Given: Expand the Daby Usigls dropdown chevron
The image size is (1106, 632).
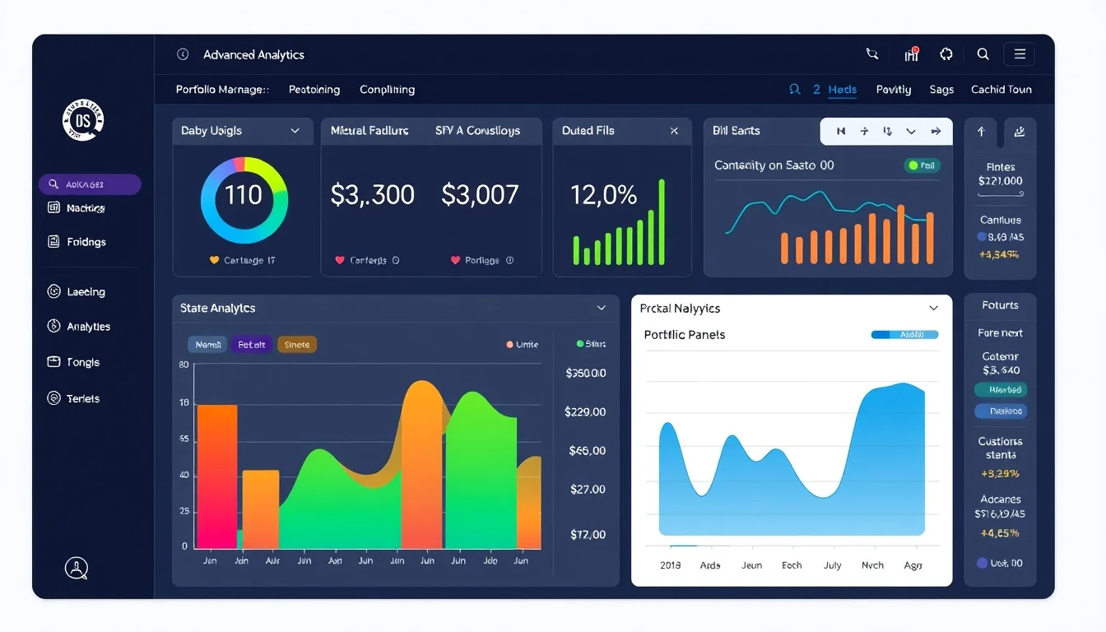Looking at the screenshot, I should click(x=295, y=131).
